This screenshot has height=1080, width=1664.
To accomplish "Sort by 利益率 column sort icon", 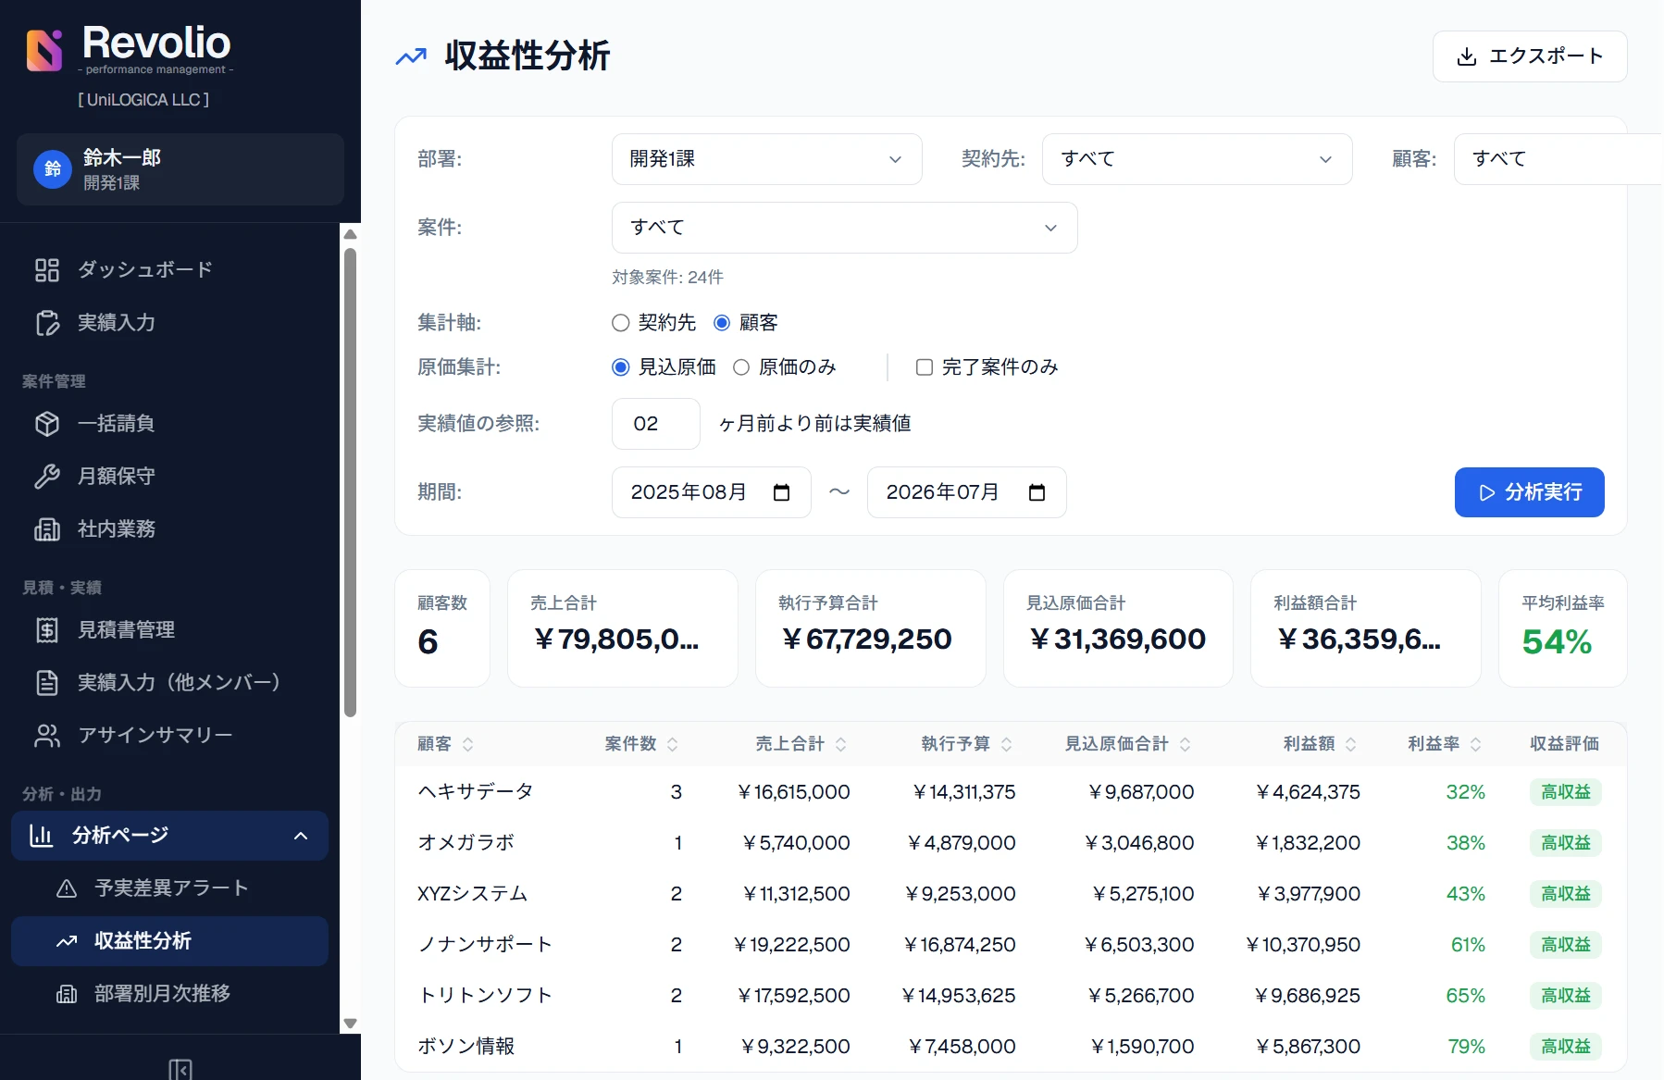I will (x=1476, y=744).
